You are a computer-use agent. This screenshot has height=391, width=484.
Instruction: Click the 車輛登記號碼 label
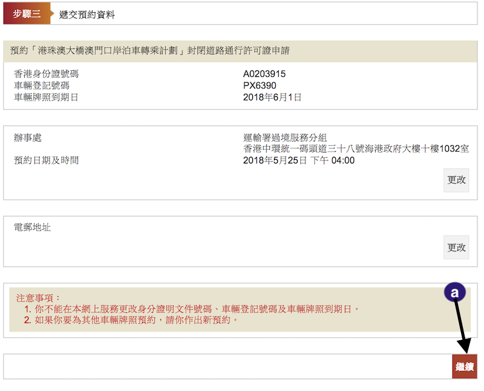pos(42,86)
